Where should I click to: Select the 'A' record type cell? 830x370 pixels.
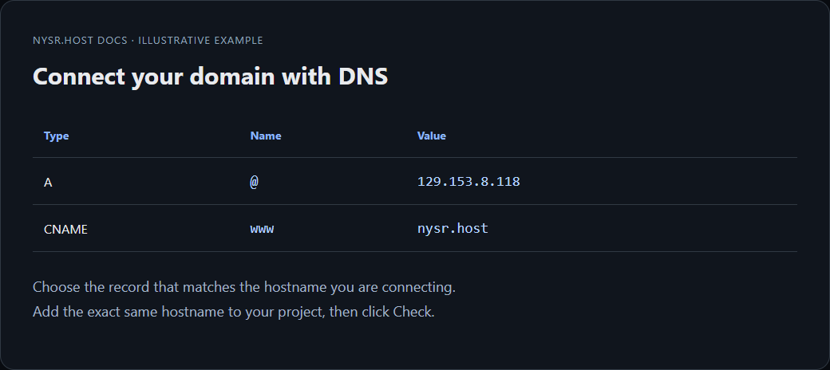point(48,183)
